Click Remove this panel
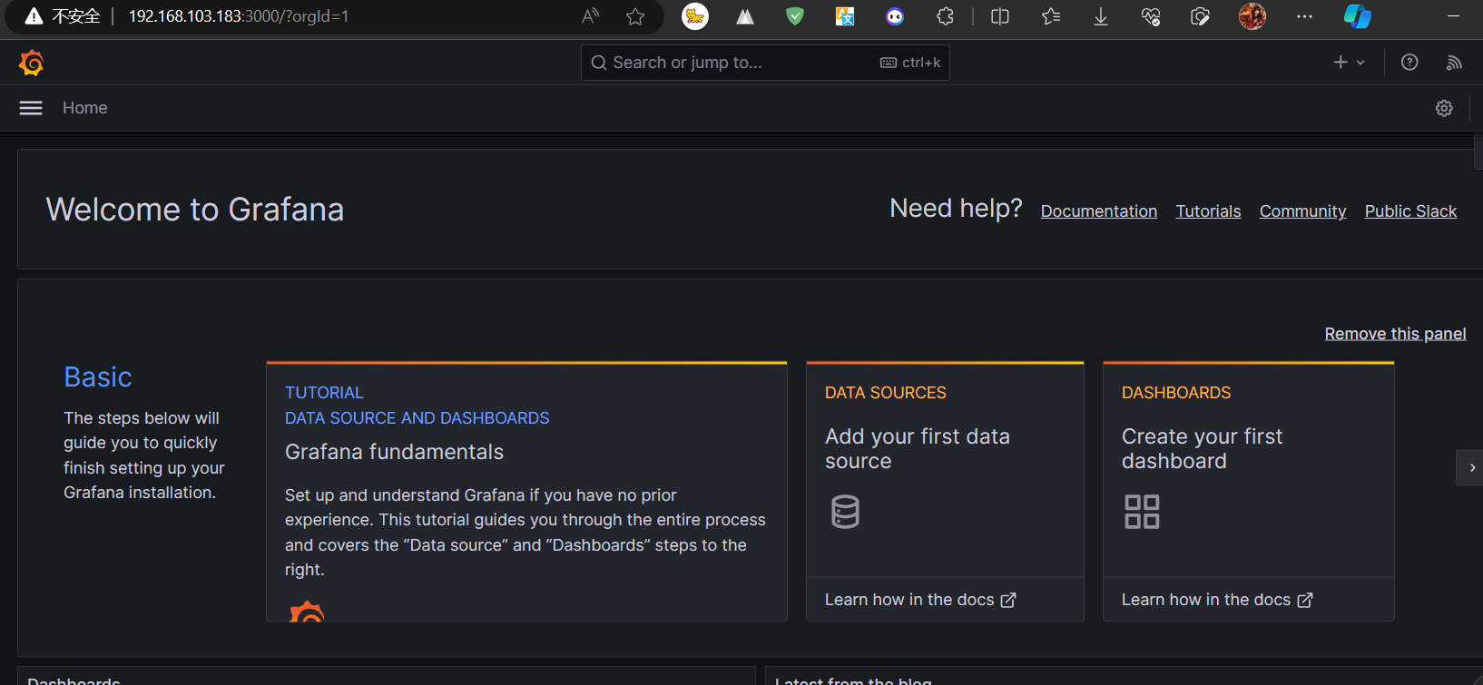 pyautogui.click(x=1395, y=334)
